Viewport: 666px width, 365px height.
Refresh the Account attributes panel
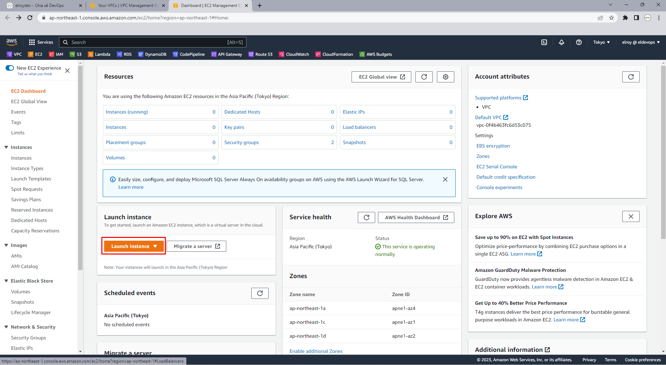[x=631, y=77]
